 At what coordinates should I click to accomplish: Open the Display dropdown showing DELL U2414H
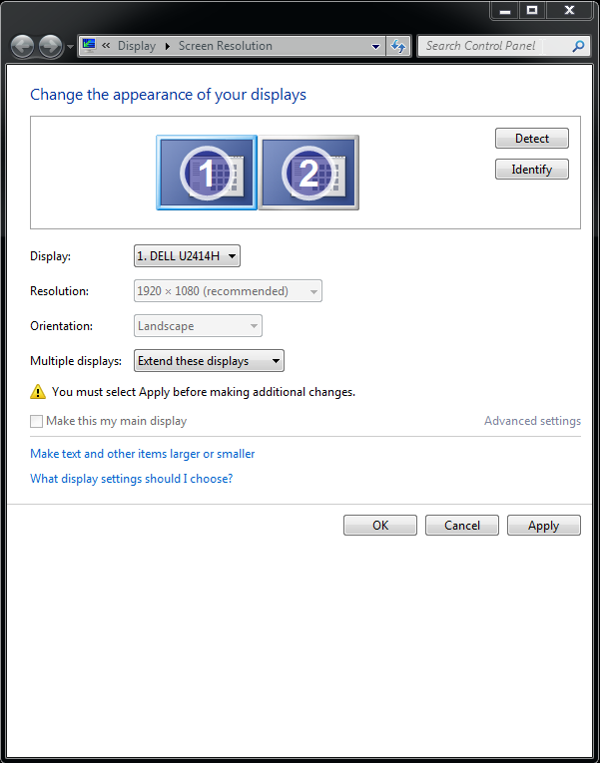click(x=187, y=256)
